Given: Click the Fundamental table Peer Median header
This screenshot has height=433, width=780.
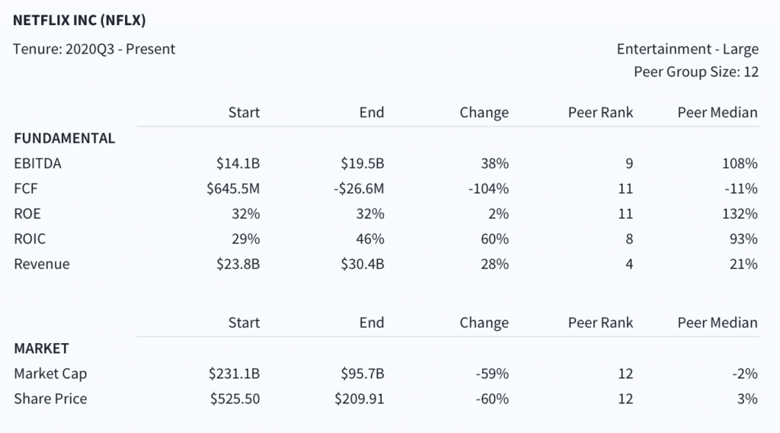Looking at the screenshot, I should pyautogui.click(x=718, y=113).
